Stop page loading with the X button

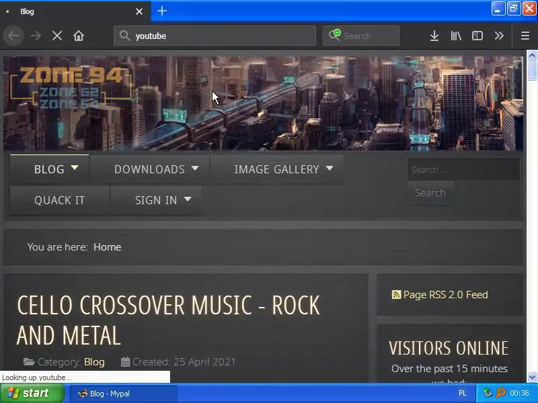[57, 36]
